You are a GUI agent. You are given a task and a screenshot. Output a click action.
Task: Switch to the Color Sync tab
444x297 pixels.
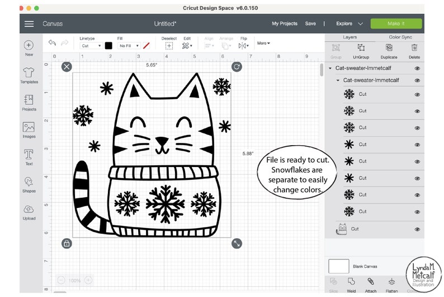(400, 38)
